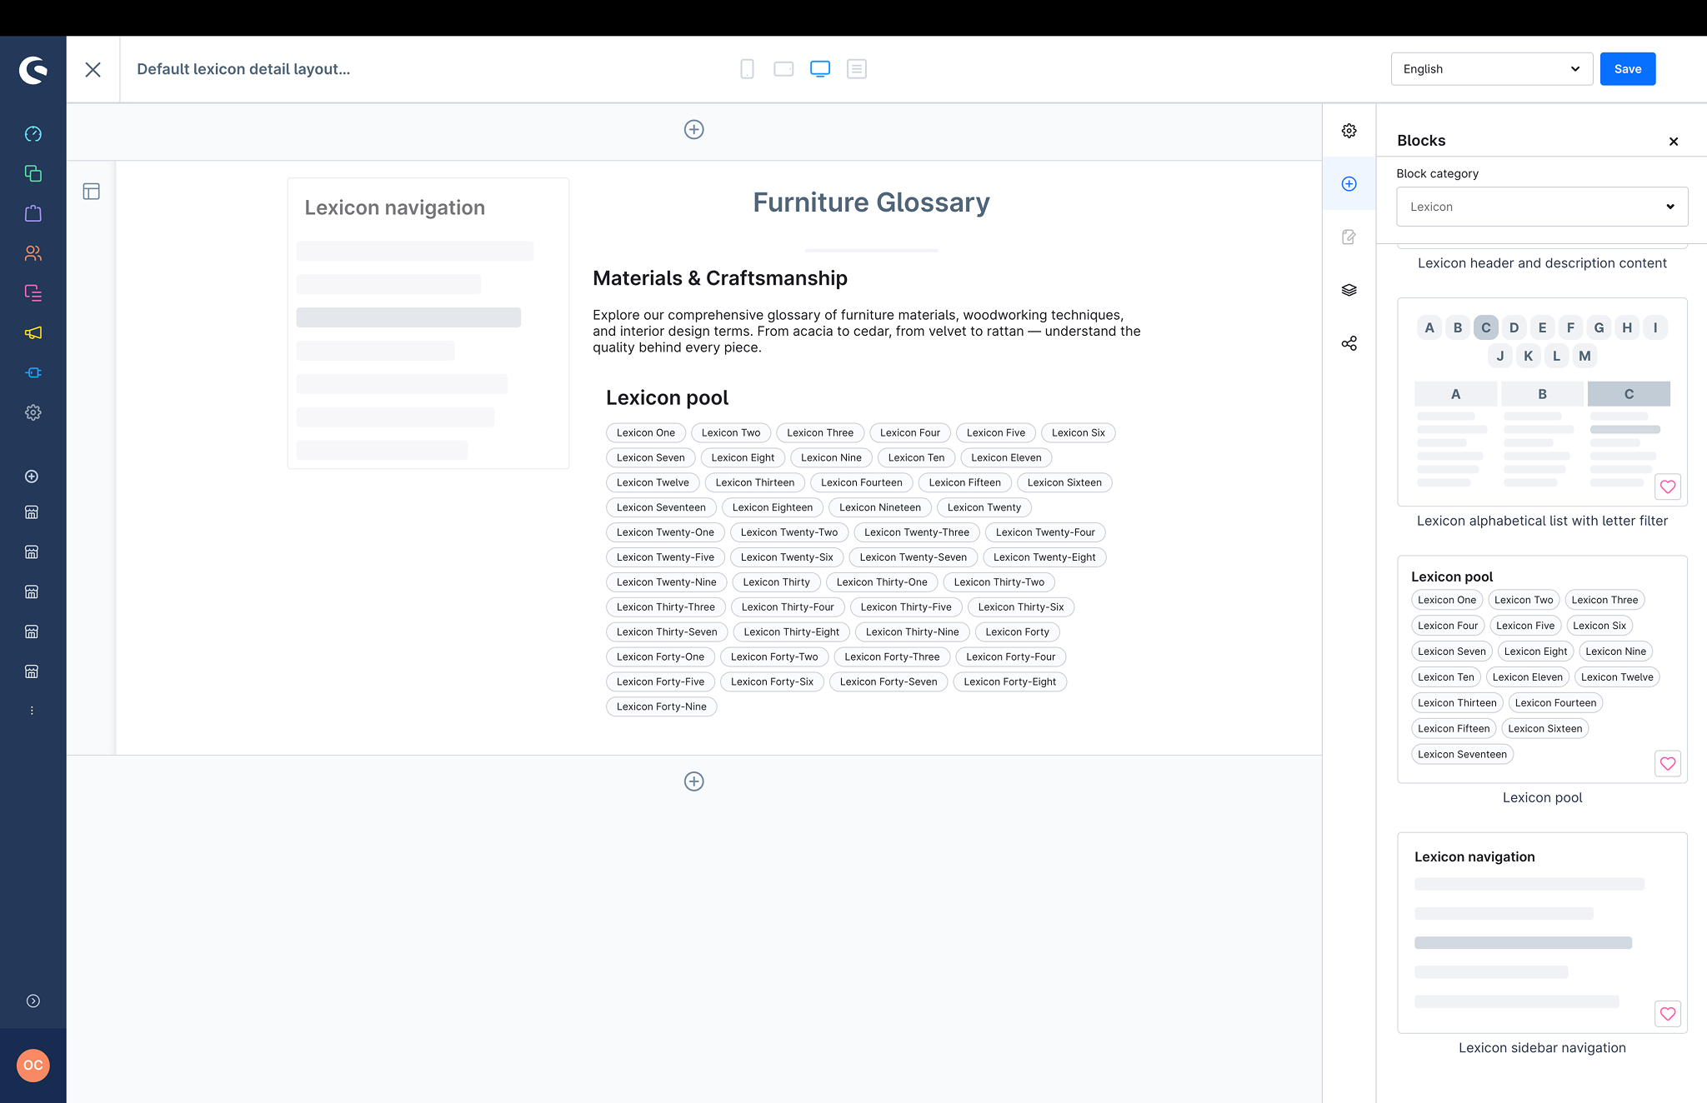This screenshot has height=1103, width=1707.
Task: Switch to mobile viewport preview
Action: click(x=747, y=69)
